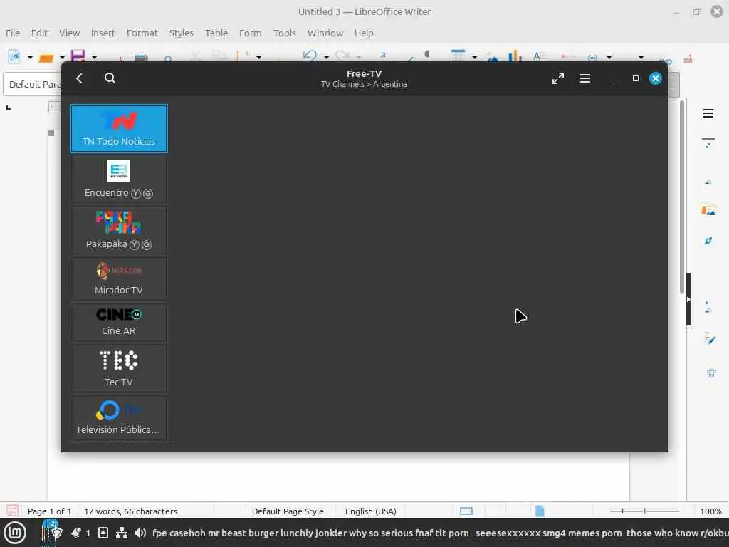Select the Televisión Pública channel tile

(x=119, y=417)
